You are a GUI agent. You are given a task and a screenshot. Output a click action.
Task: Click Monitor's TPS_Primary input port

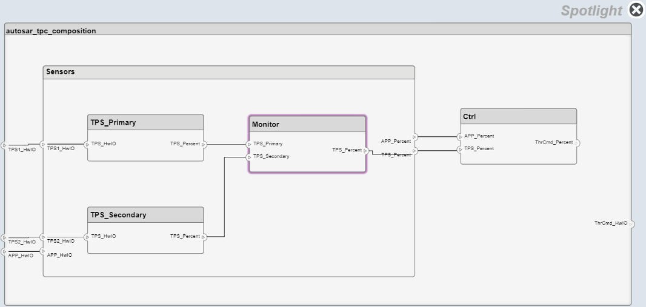point(249,144)
